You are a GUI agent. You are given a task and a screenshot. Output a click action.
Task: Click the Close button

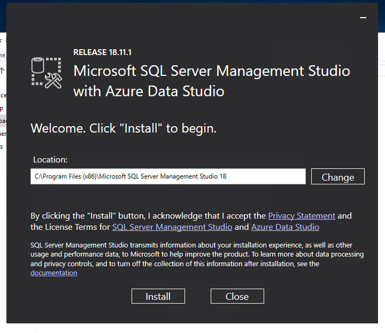pos(237,296)
